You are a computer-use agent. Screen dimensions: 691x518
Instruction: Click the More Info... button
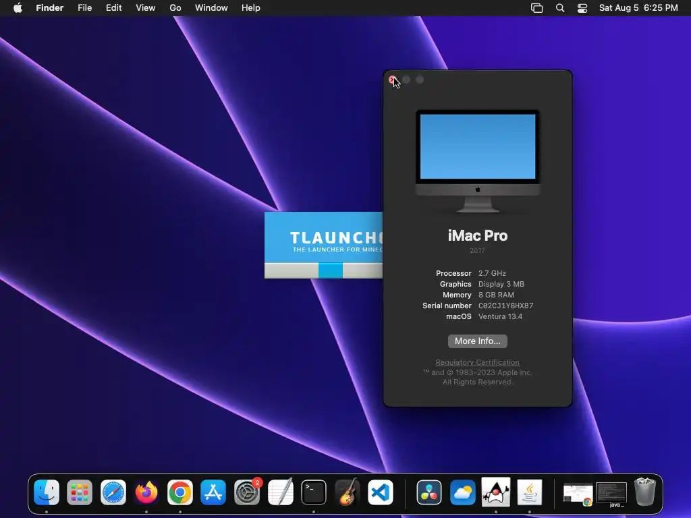(478, 341)
